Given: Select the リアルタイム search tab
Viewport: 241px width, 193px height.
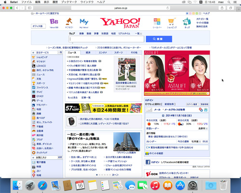Looking at the screenshot, I should pos(124,33).
